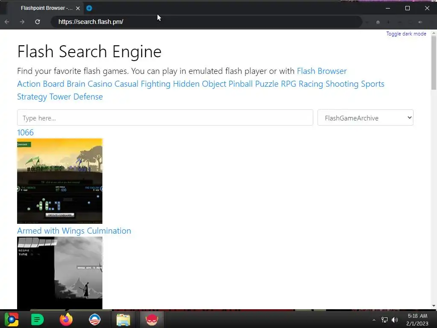Browse the Casino category
The width and height of the screenshot is (437, 328).
pyautogui.click(x=100, y=84)
